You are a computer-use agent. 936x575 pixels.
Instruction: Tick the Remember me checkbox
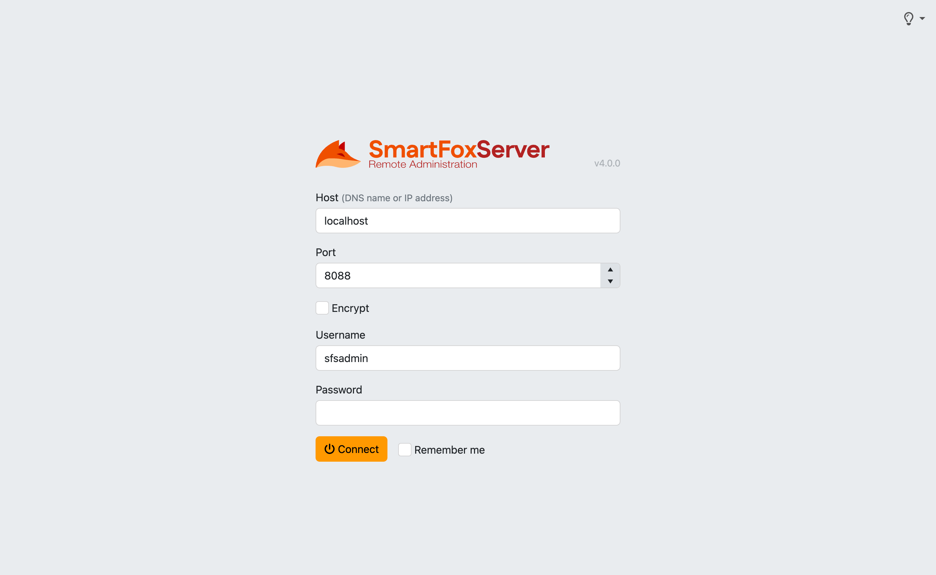click(404, 450)
